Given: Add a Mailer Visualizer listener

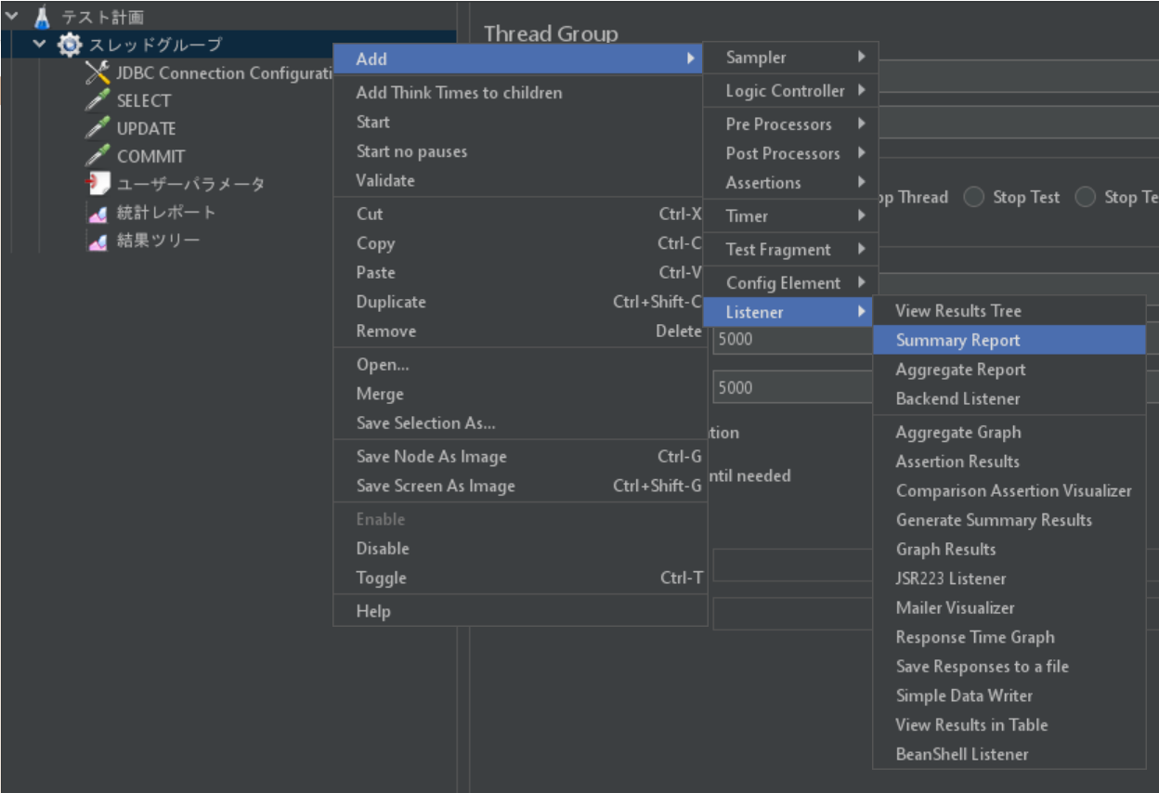Looking at the screenshot, I should 1009,608.
